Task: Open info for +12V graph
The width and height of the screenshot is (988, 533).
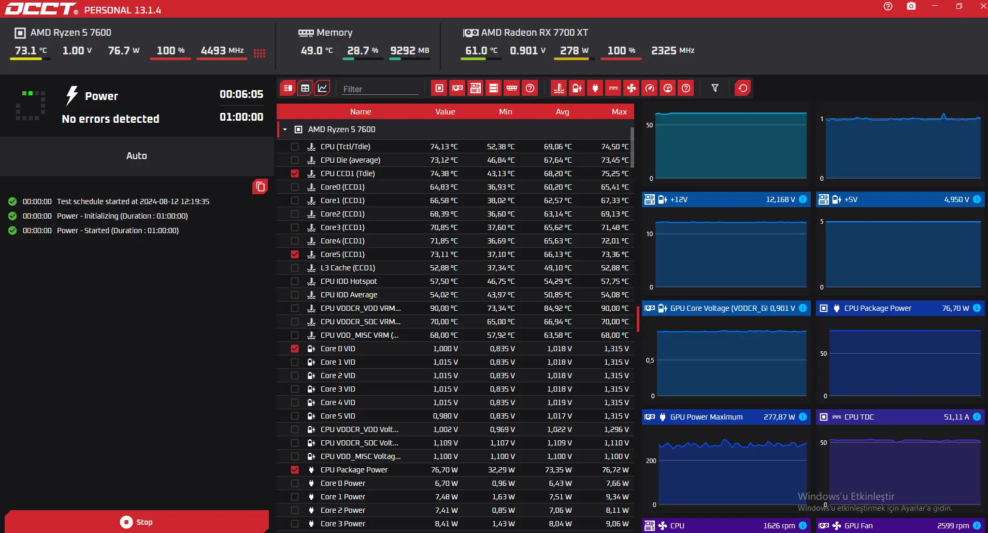Action: click(803, 199)
